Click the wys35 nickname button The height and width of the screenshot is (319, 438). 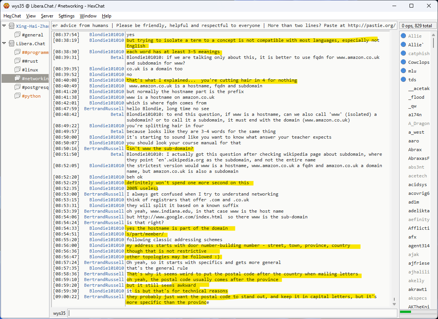[x=59, y=313]
